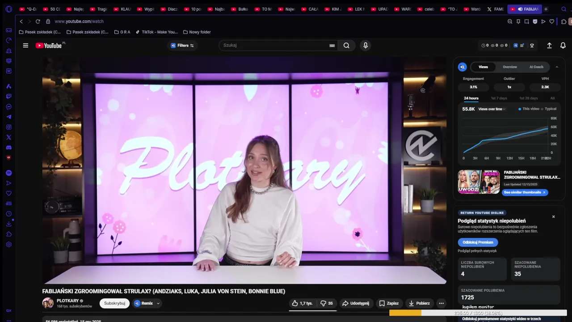
Task: Collapse the vidIQ stats panel chevron
Action: [x=557, y=67]
